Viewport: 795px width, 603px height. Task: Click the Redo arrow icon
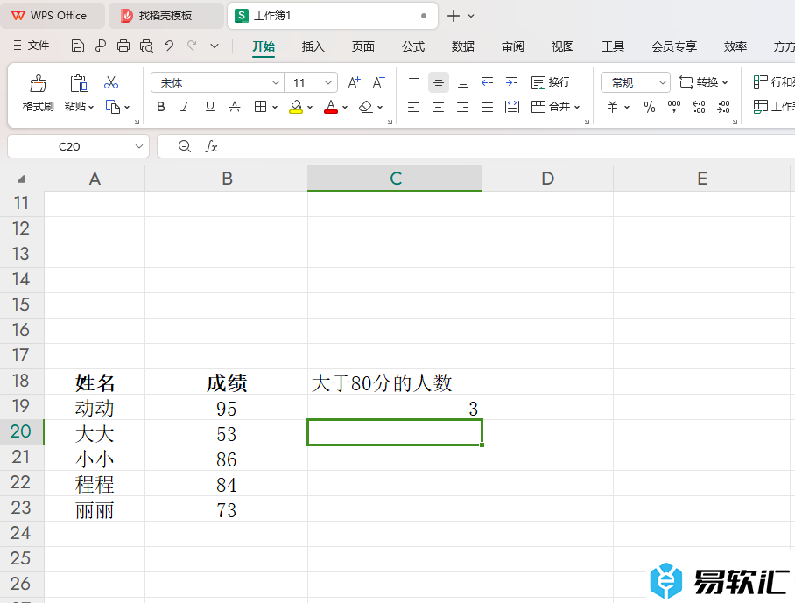192,46
